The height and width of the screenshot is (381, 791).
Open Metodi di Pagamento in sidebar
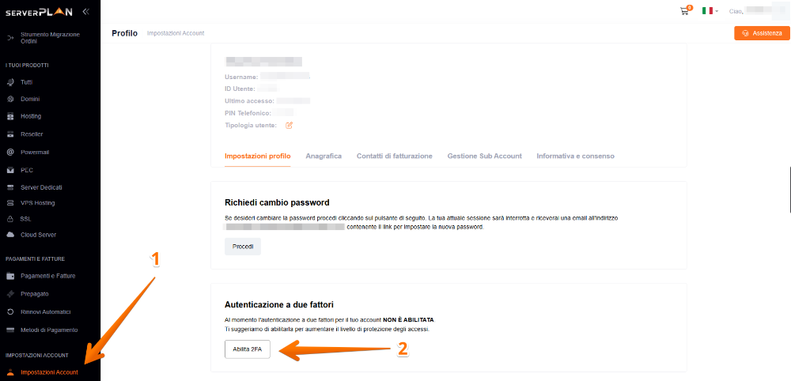(49, 329)
